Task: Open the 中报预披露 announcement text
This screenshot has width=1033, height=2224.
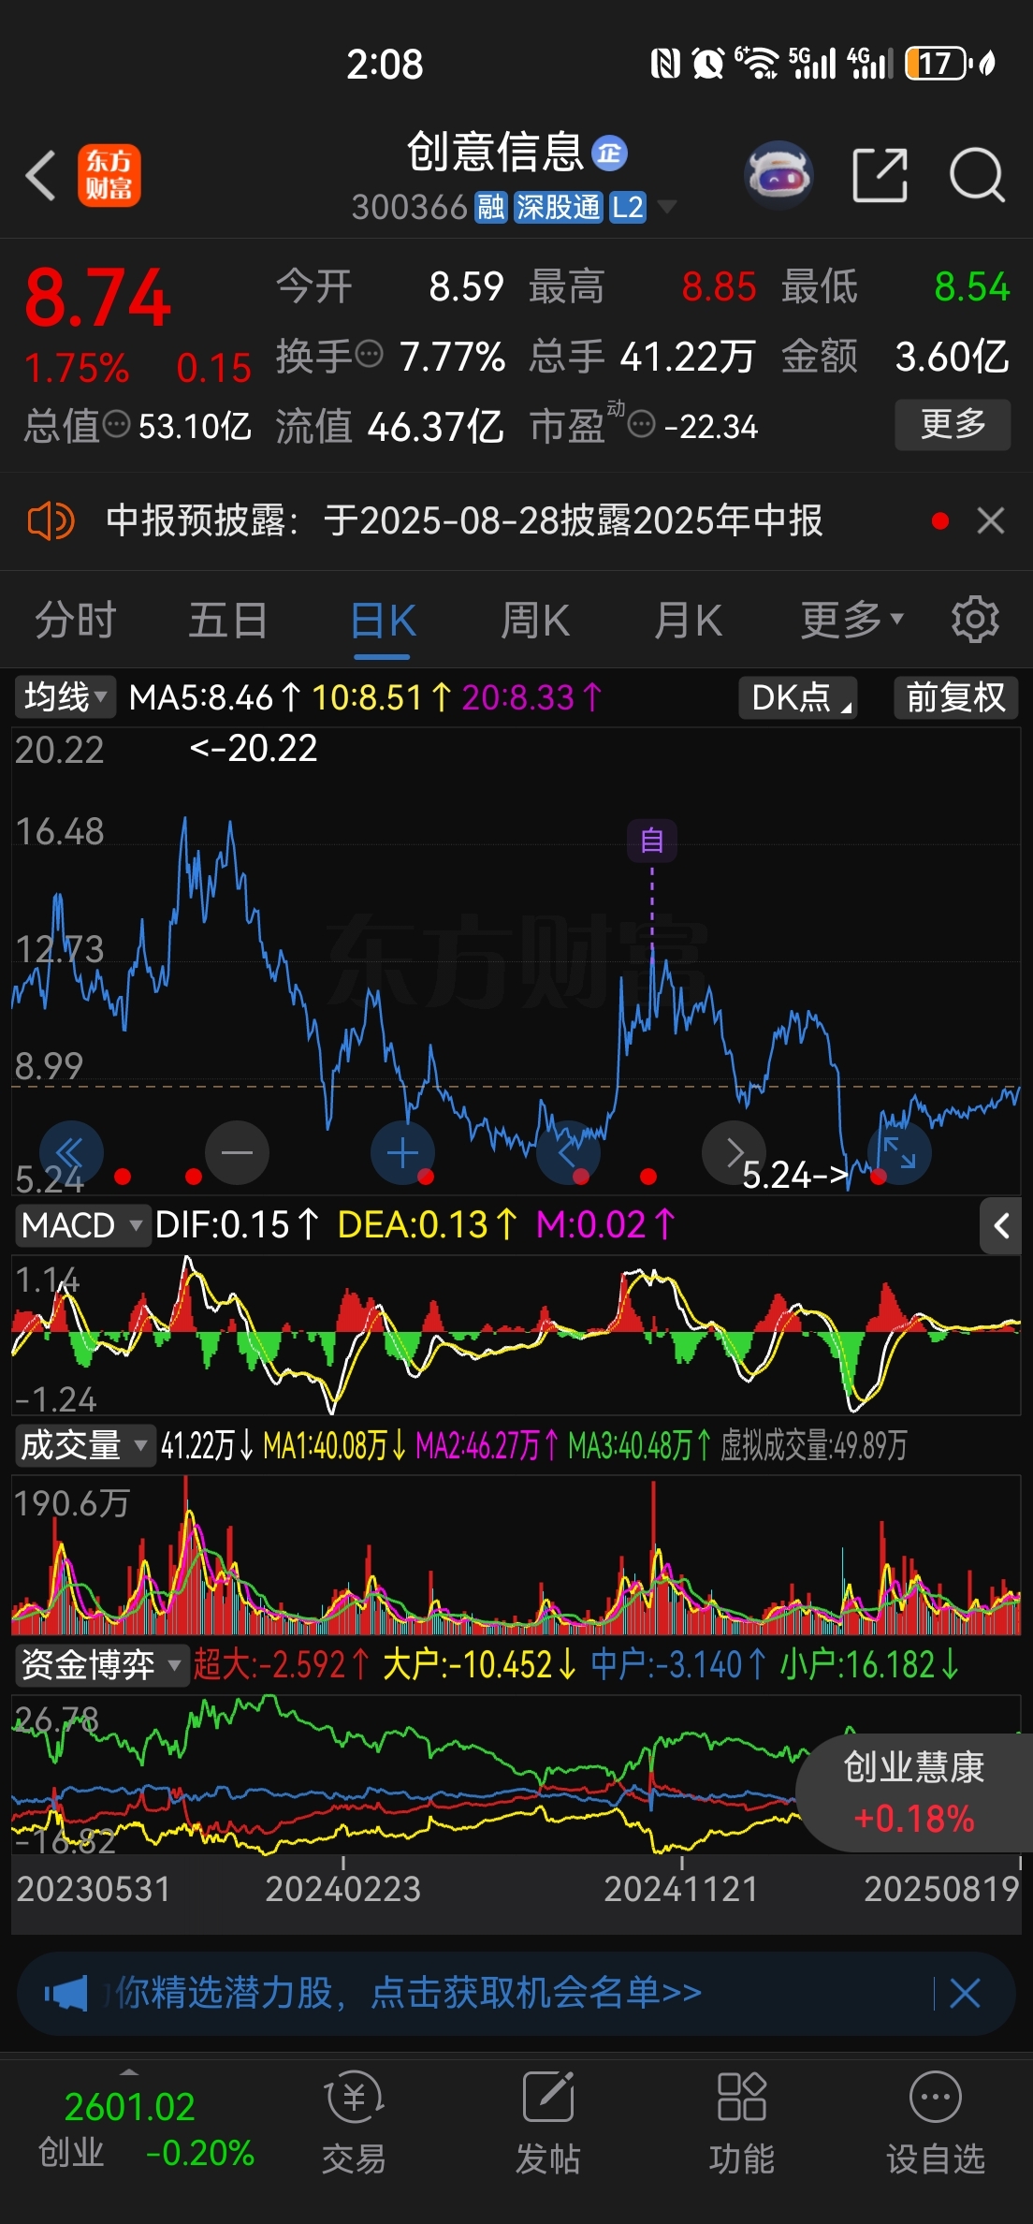Action: pyautogui.click(x=464, y=520)
